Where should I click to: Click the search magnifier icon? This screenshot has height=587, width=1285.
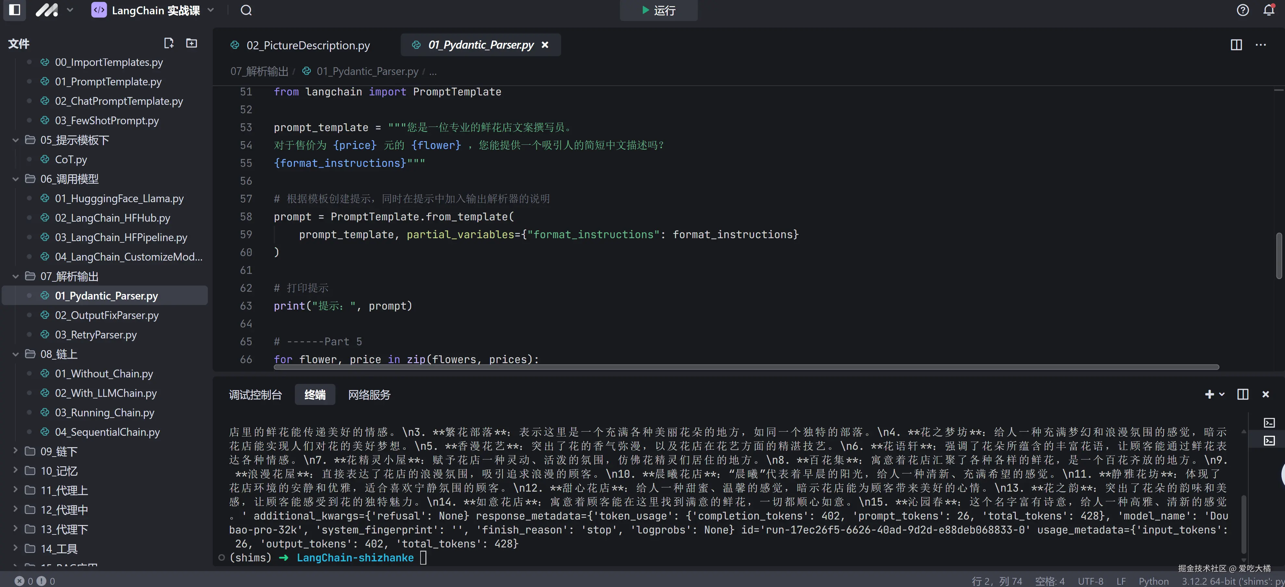[246, 10]
